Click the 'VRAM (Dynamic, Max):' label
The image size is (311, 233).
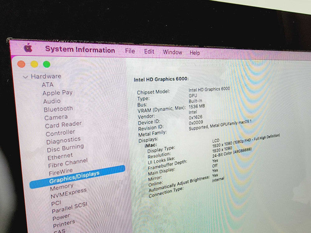point(162,109)
